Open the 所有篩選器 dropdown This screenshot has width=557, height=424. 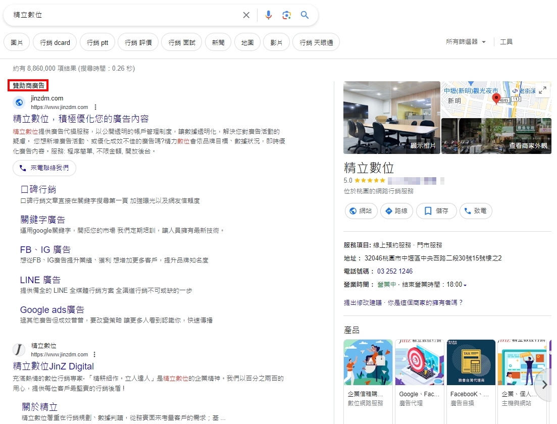466,42
